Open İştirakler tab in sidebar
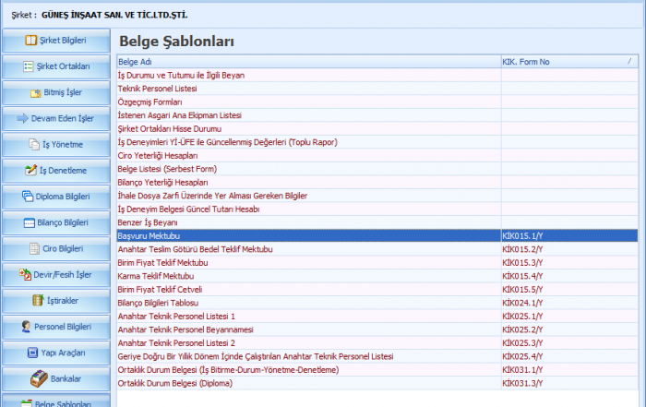Viewport: 646px width, 407px height. tap(55, 300)
